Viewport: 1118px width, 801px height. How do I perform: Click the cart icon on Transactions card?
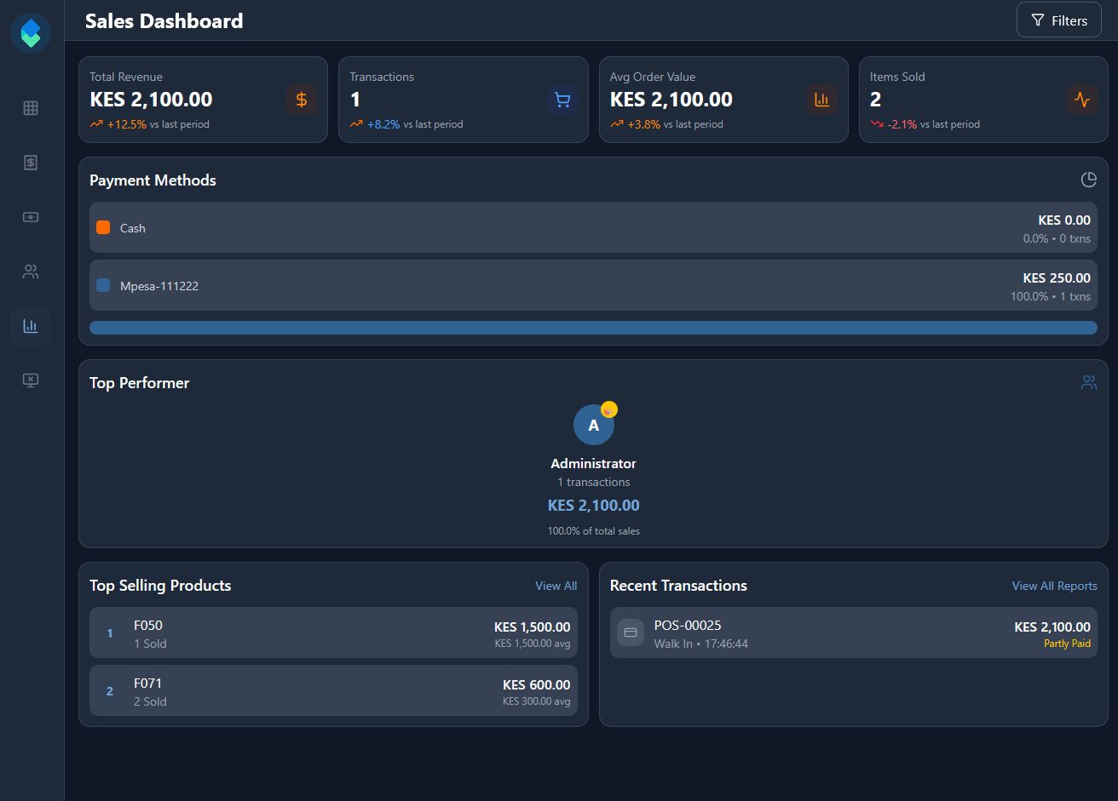(562, 100)
